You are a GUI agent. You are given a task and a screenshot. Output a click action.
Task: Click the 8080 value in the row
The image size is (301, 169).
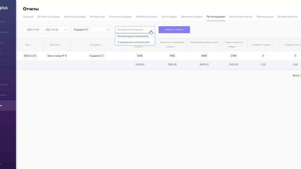tap(204, 56)
